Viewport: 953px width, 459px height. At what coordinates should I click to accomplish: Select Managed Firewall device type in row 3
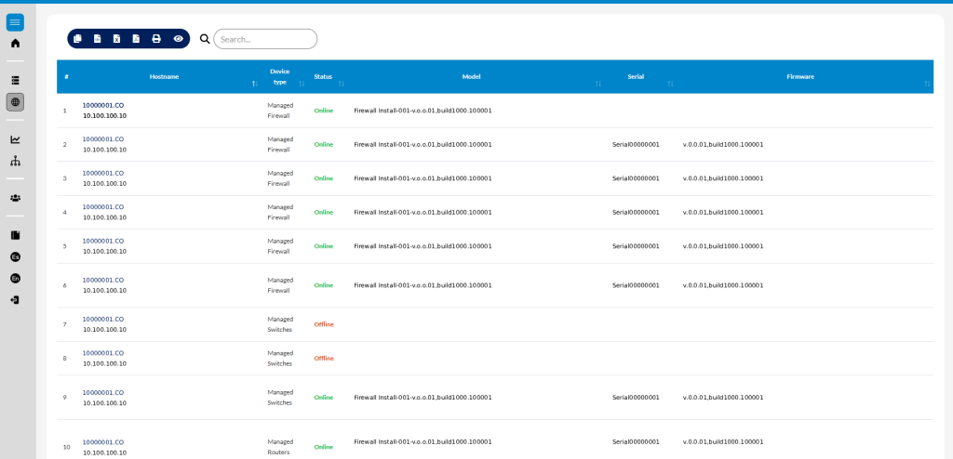279,178
